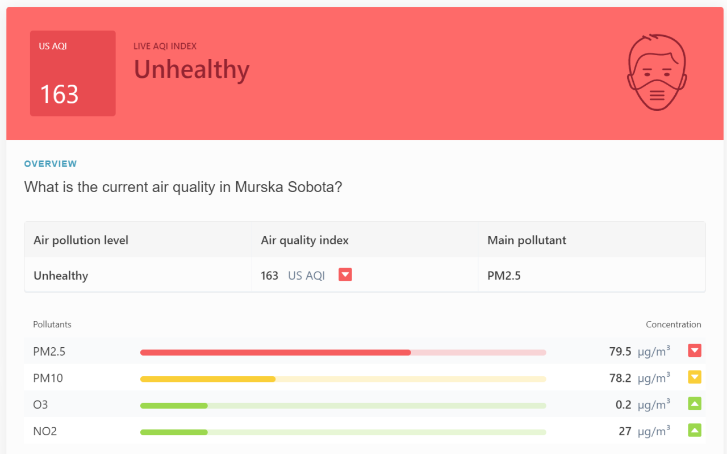The width and height of the screenshot is (727, 454).
Task: Click the Murska Sobota air quality heading
Action: [x=183, y=187]
